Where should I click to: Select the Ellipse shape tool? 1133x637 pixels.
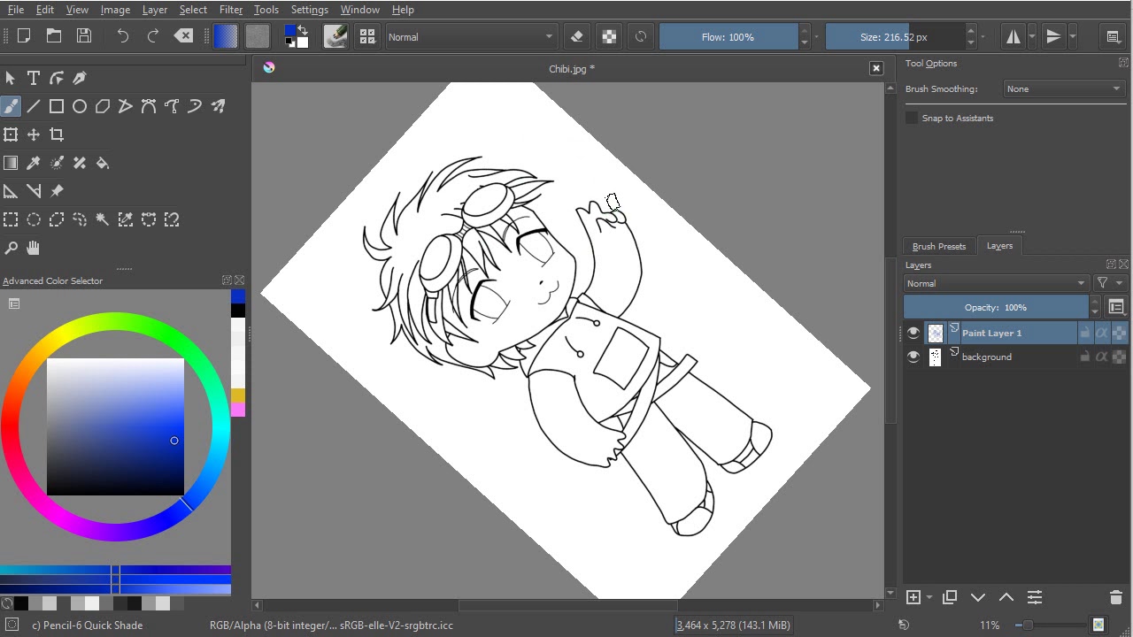pos(80,106)
